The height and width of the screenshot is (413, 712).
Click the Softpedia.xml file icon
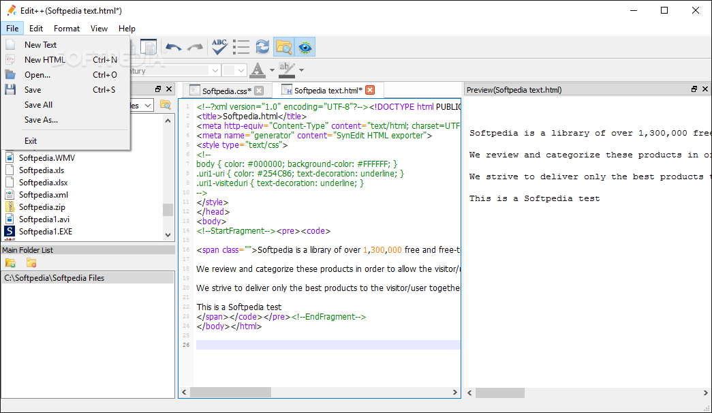pos(10,194)
